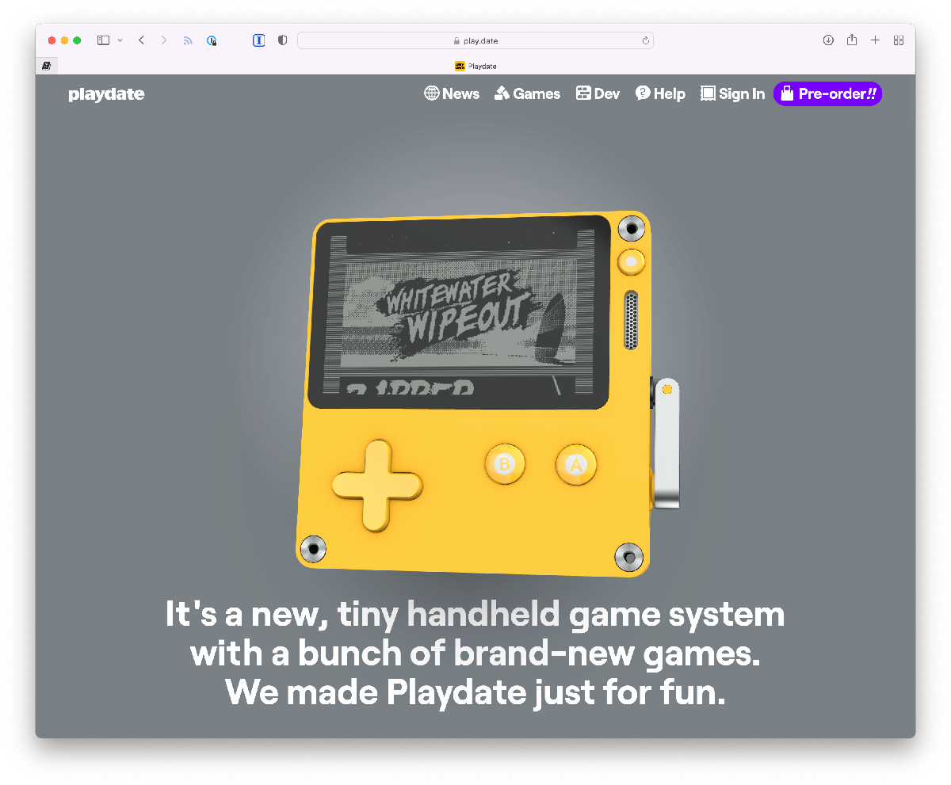Image resolution: width=951 pixels, height=785 pixels.
Task: Click the speaker grille on the Playdate
Action: 631,320
